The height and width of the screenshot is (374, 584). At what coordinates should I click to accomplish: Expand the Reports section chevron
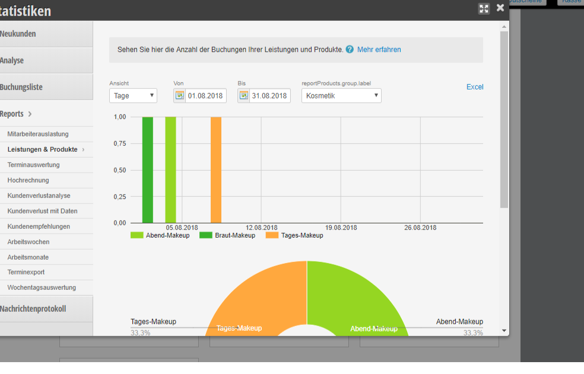point(30,114)
